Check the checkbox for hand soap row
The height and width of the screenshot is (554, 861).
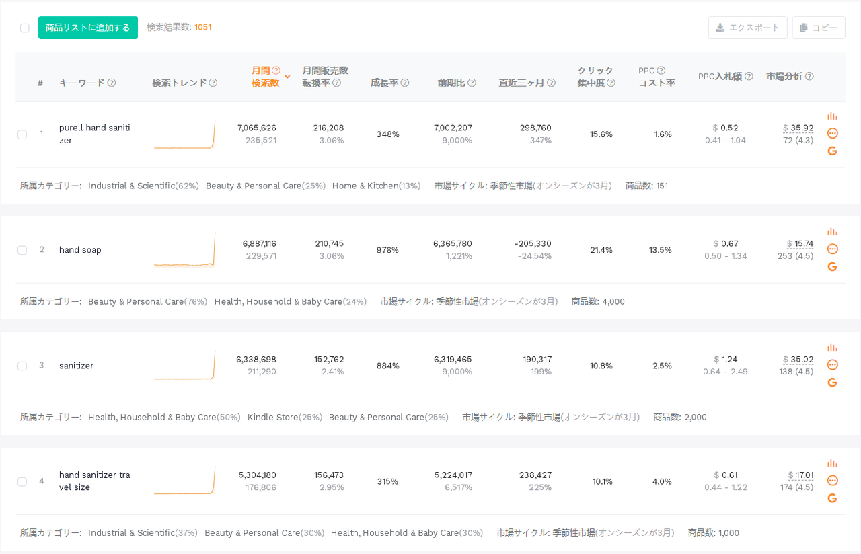pos(22,250)
